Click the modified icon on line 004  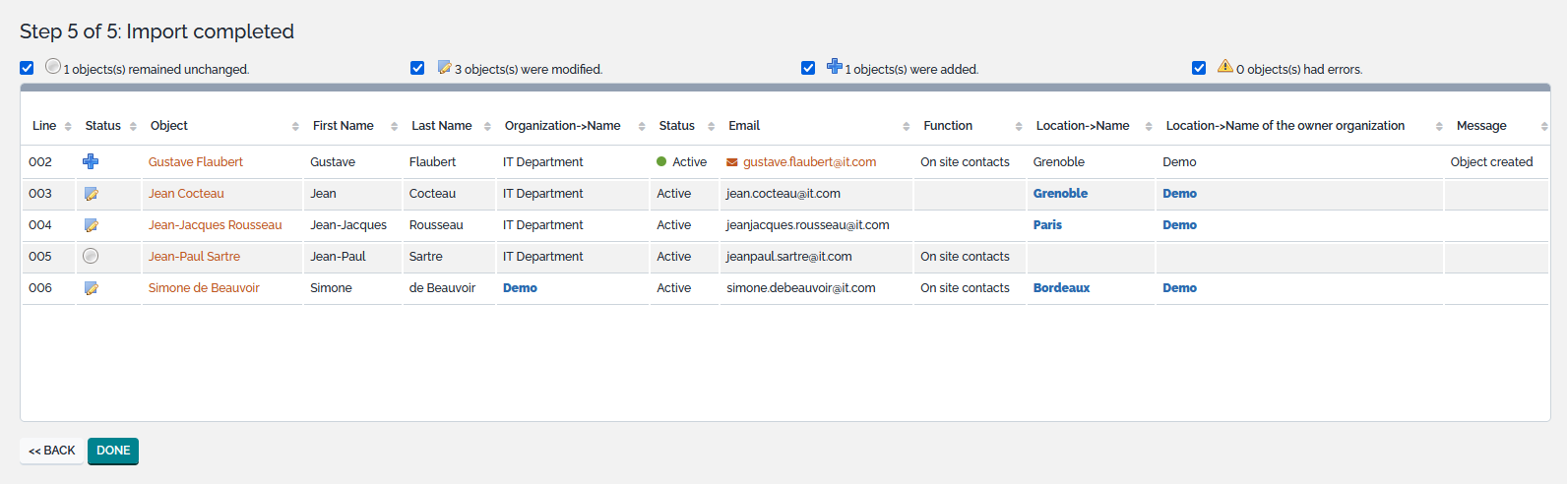click(x=91, y=225)
